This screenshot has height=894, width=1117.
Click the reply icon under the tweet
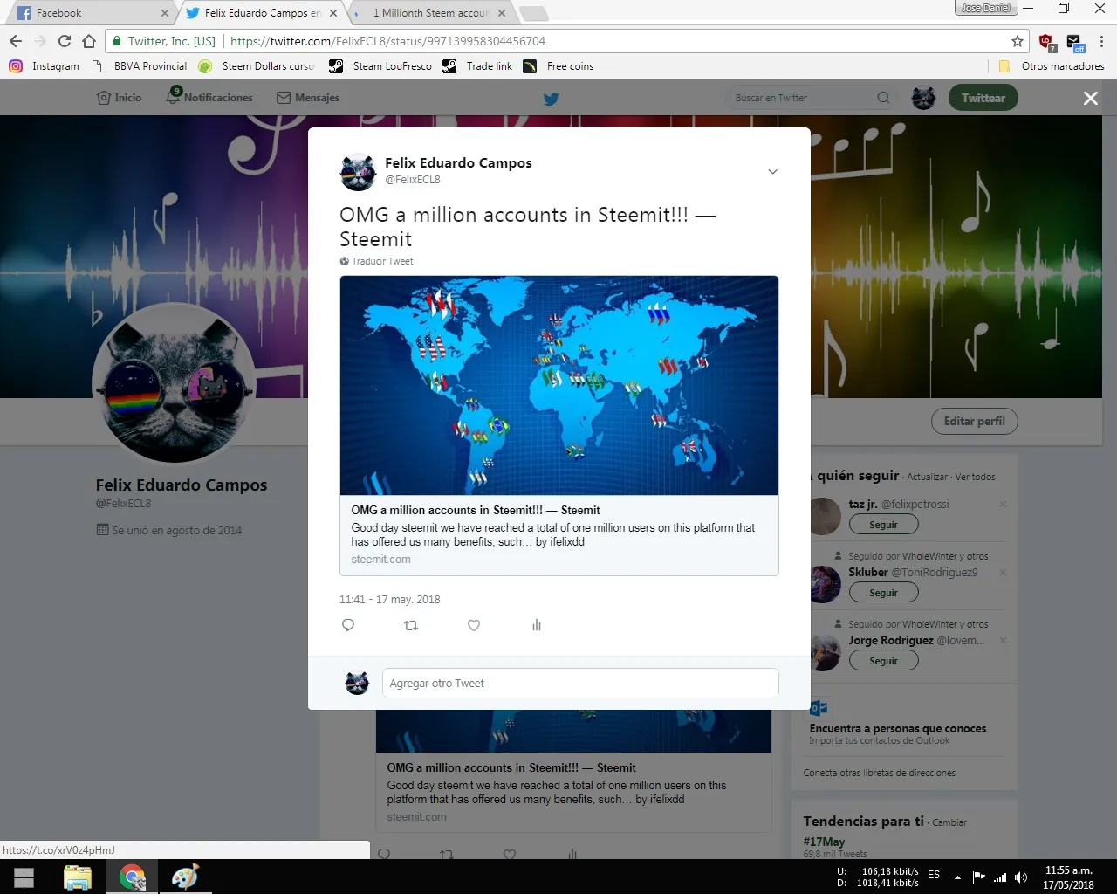pos(348,625)
